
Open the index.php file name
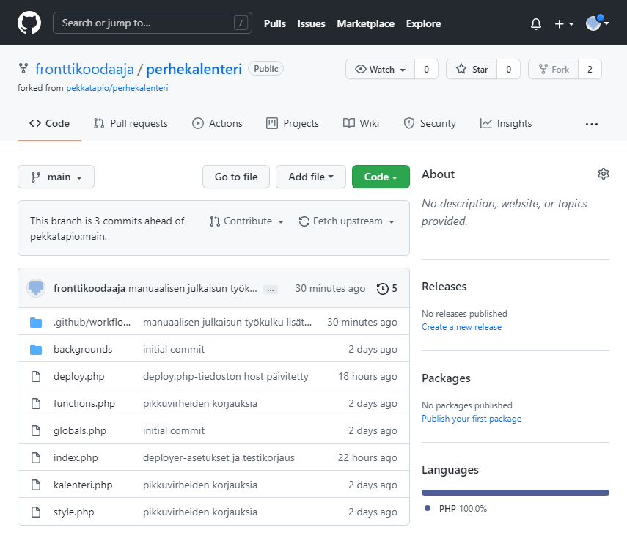click(x=76, y=457)
